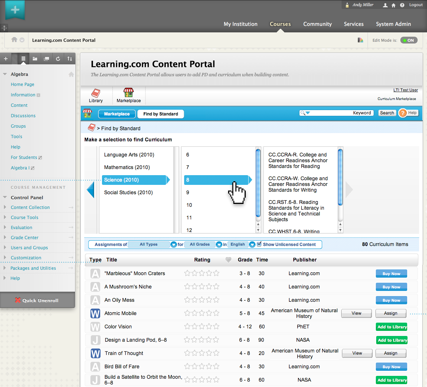427x387 pixels.
Task: Expand Course Tools in the Control Panel
Action: [5, 217]
